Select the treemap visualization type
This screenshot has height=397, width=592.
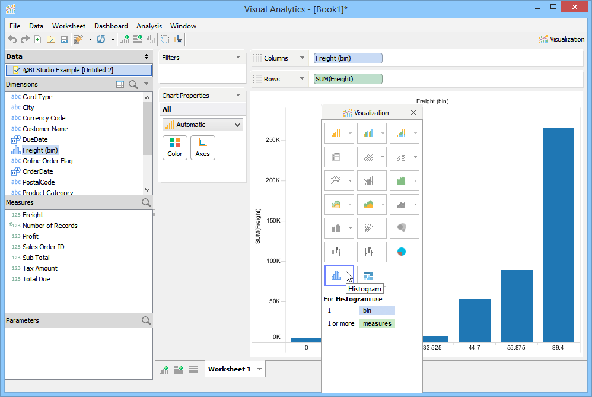click(371, 275)
